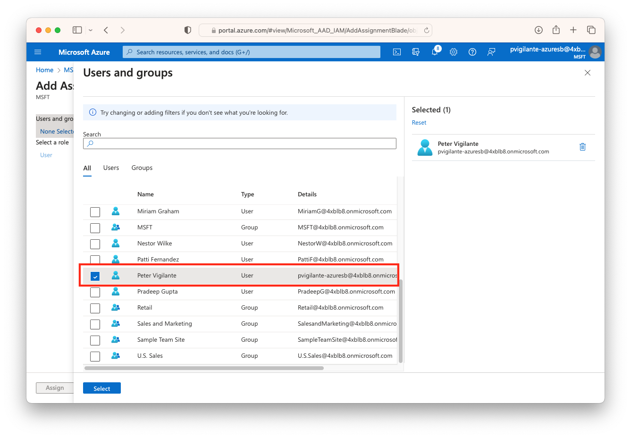
Task: View Safari's Privacy Report shield icon
Action: [187, 29]
